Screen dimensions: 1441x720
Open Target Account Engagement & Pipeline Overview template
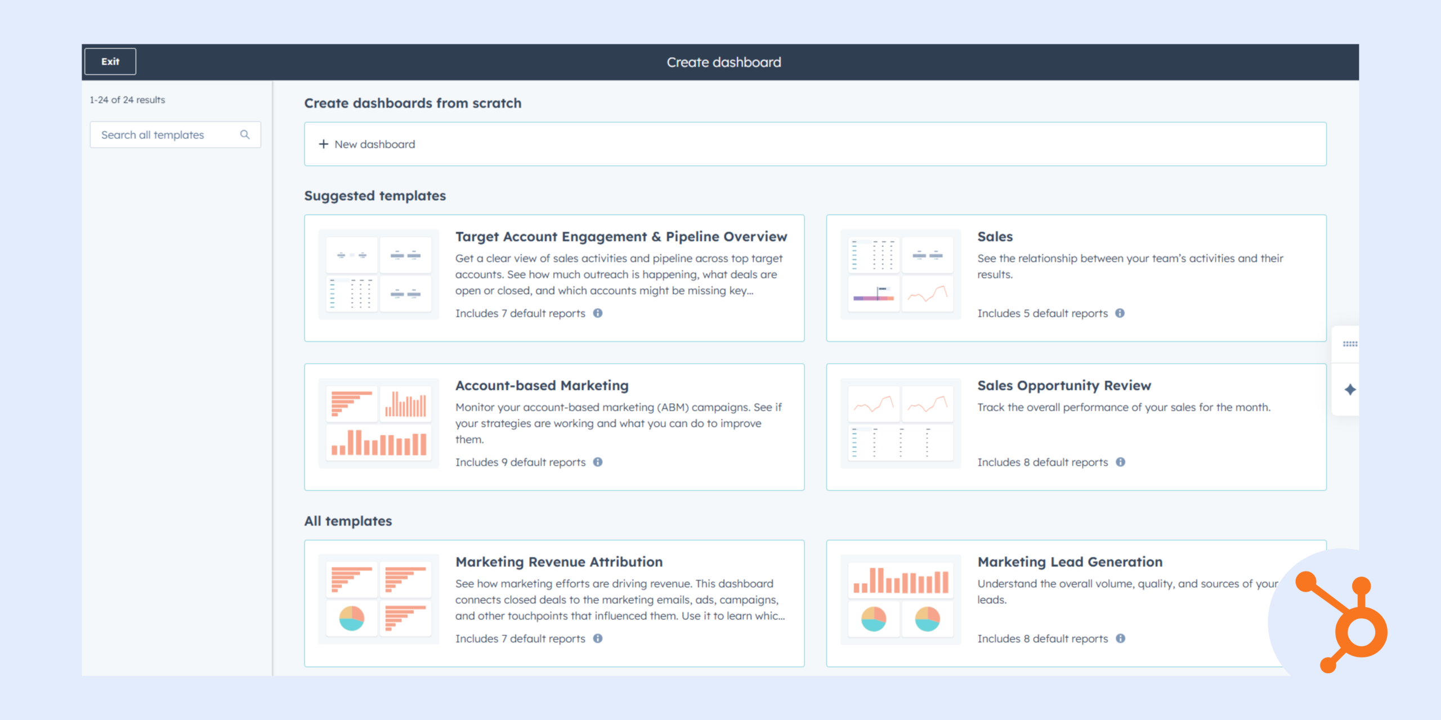tap(621, 237)
